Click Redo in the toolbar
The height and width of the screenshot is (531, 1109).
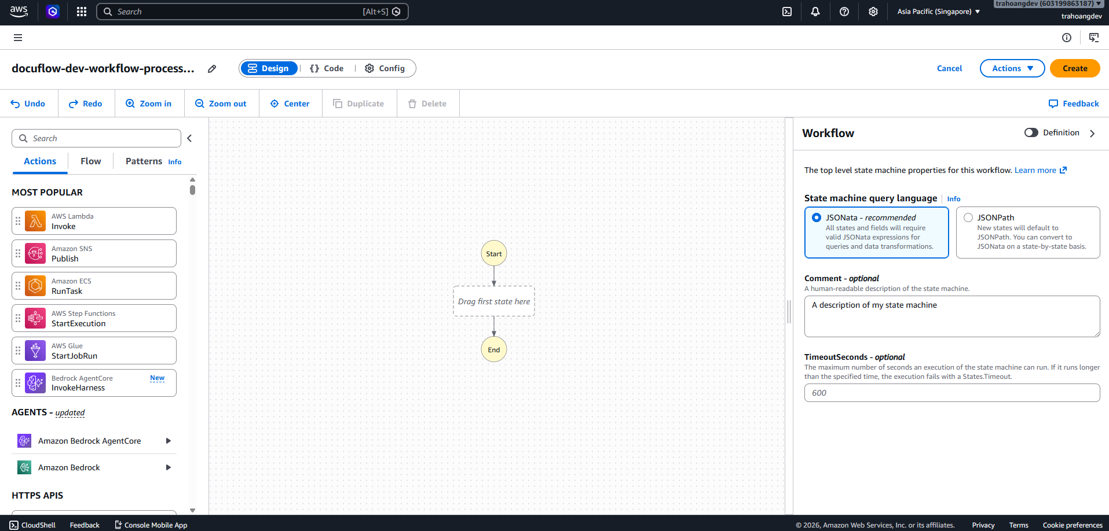pyautogui.click(x=86, y=104)
